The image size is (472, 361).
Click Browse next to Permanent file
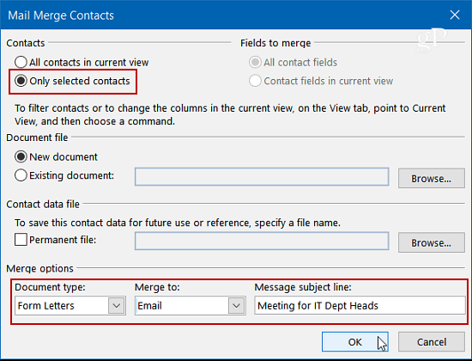(432, 242)
